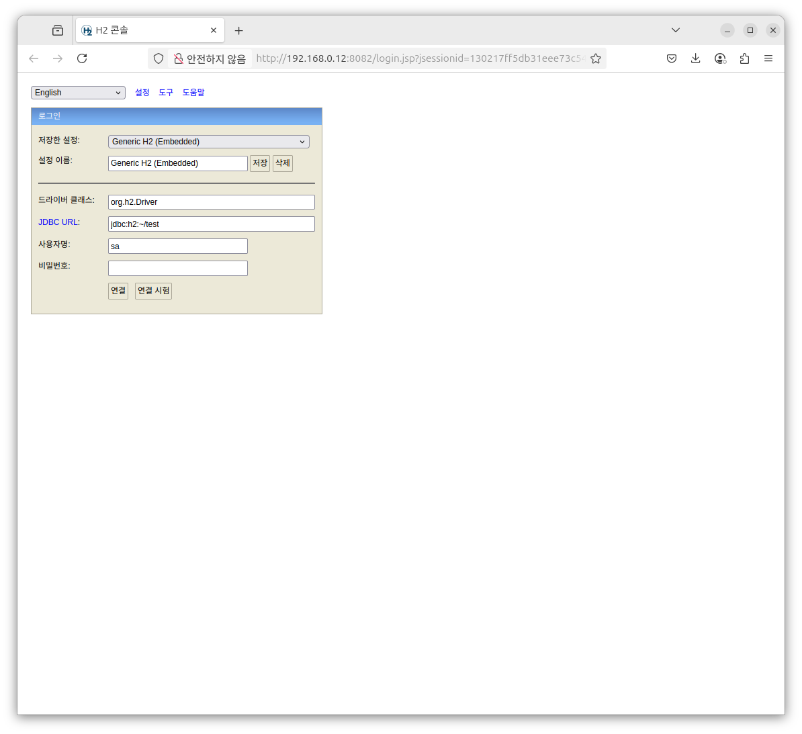This screenshot has width=802, height=734.
Task: Bookmark this page with star icon
Action: [595, 58]
